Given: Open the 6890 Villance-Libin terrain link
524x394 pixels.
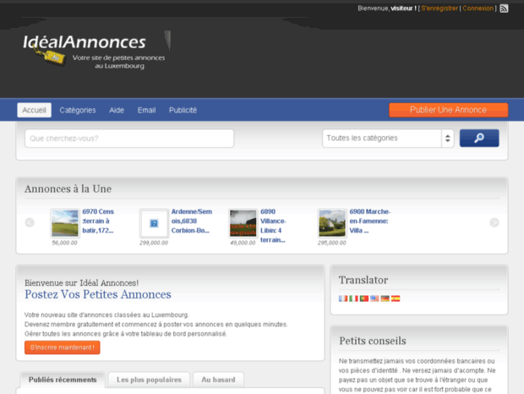Looking at the screenshot, I should [273, 226].
